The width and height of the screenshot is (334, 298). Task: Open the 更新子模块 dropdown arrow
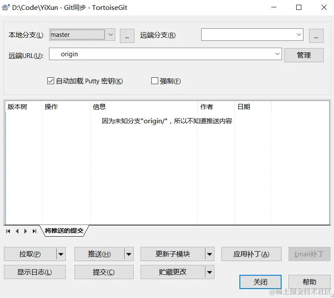pyautogui.click(x=210, y=254)
